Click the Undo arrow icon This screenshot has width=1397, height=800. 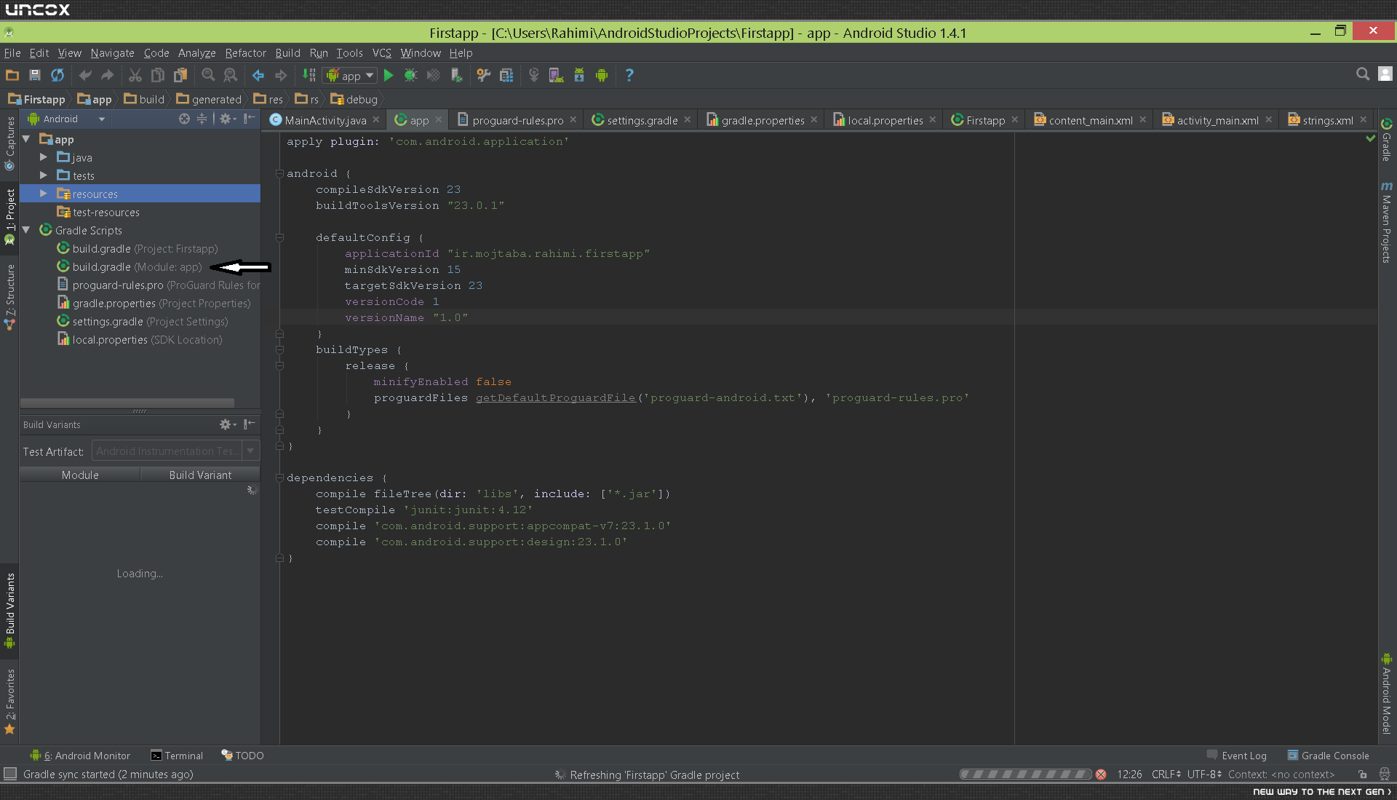[85, 75]
